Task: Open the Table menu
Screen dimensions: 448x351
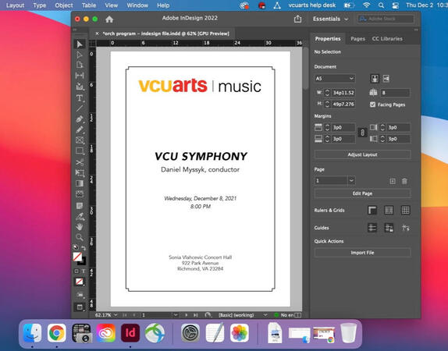Action: (88, 5)
